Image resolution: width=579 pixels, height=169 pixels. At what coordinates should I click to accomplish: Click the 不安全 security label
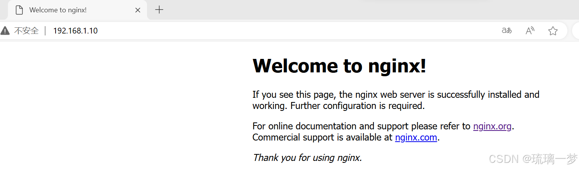click(x=27, y=31)
